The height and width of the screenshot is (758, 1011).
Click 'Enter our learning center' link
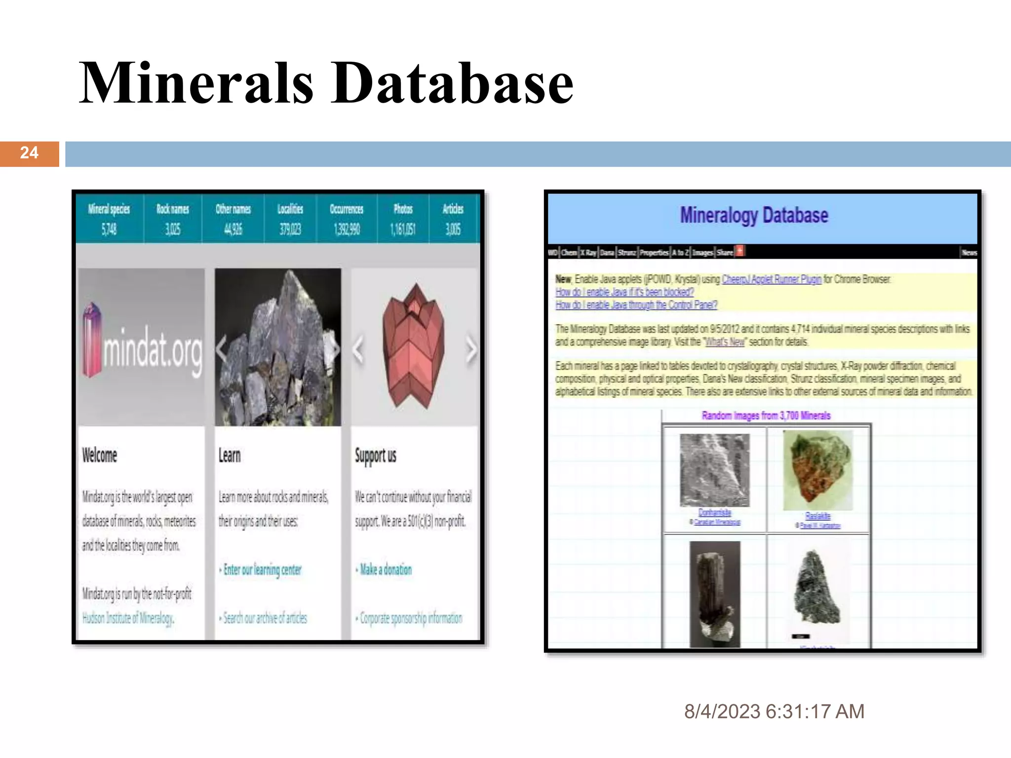tap(262, 569)
